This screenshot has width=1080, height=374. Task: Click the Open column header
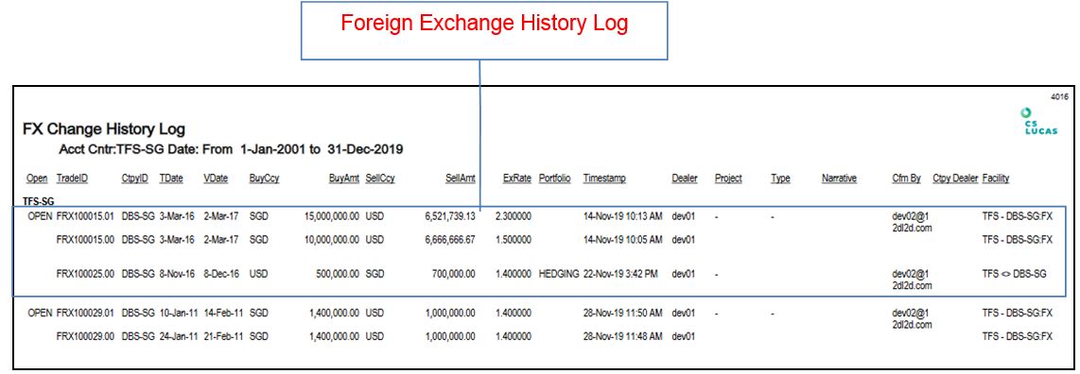[x=37, y=178]
